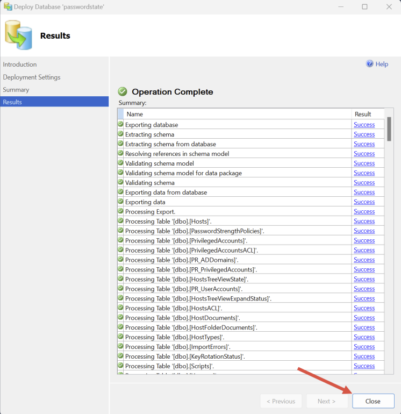Click green check icon beside [dbo].[HostTypes] row
401x414 pixels.
(120, 337)
